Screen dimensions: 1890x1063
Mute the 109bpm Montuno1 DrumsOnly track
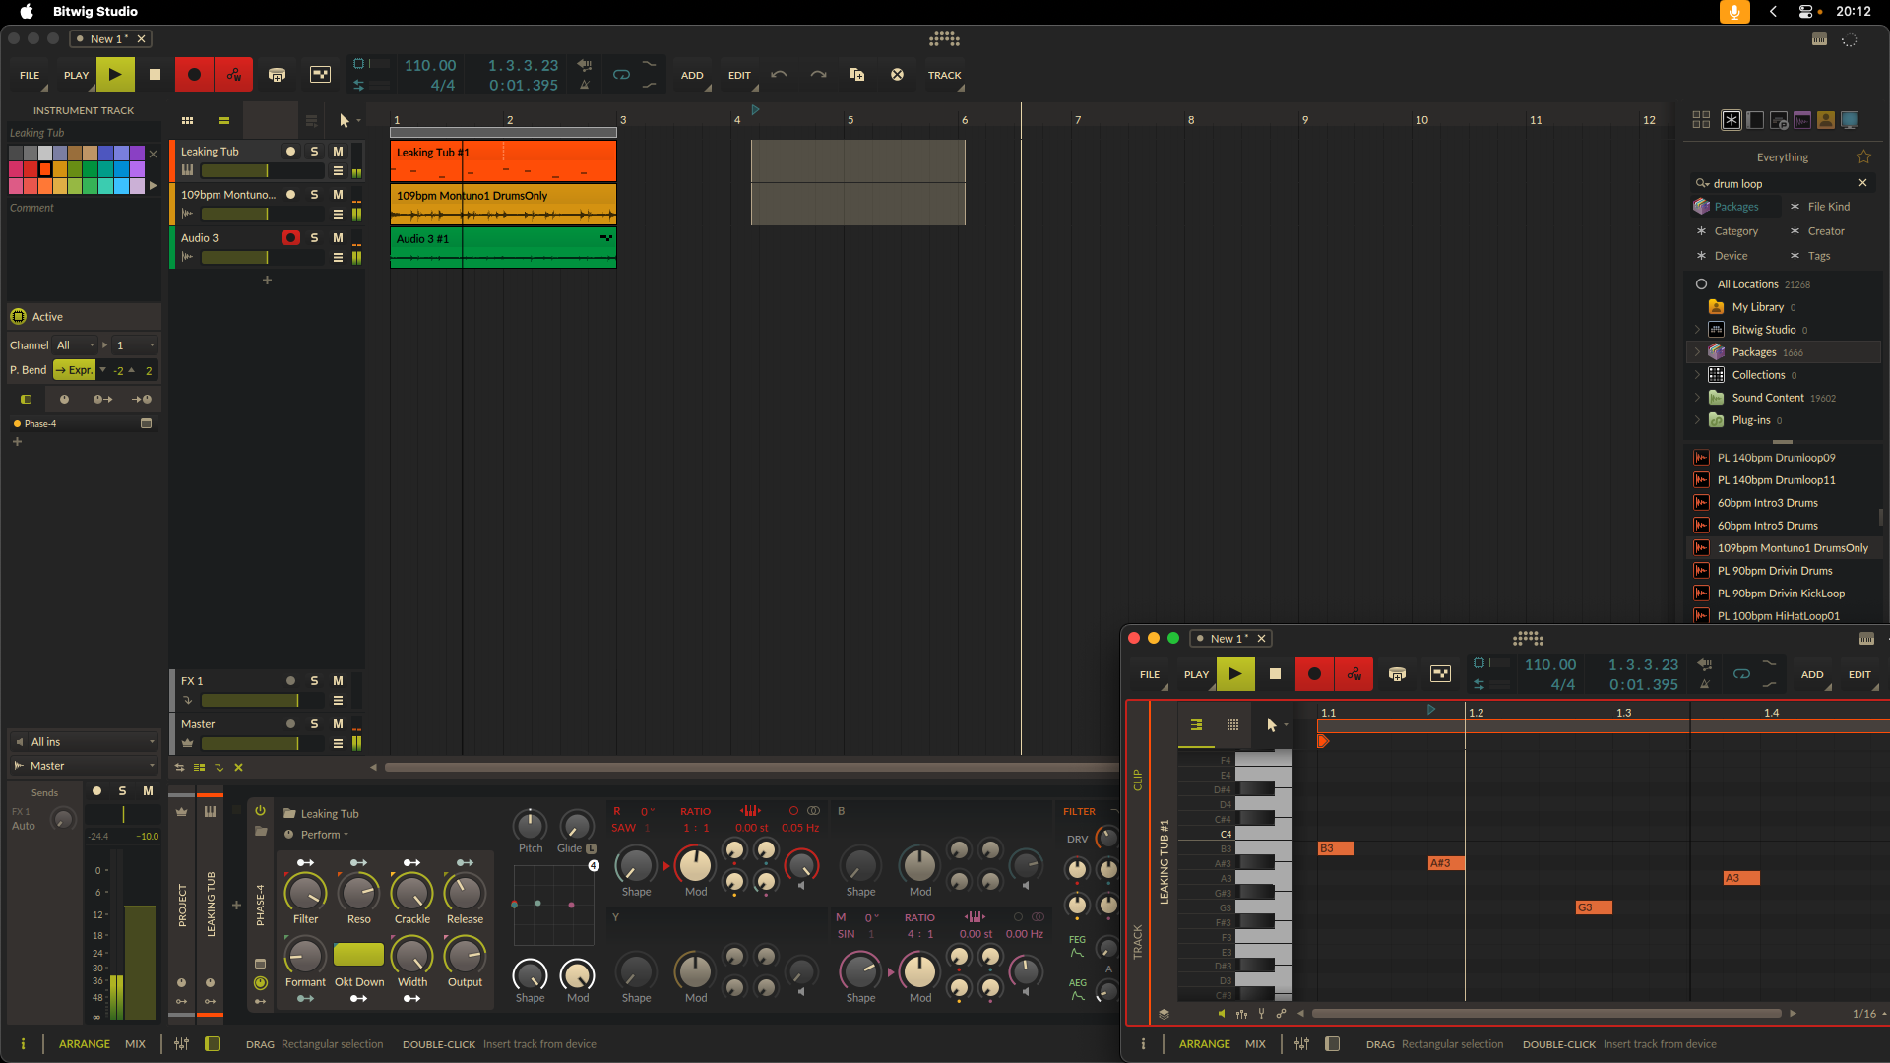[338, 195]
